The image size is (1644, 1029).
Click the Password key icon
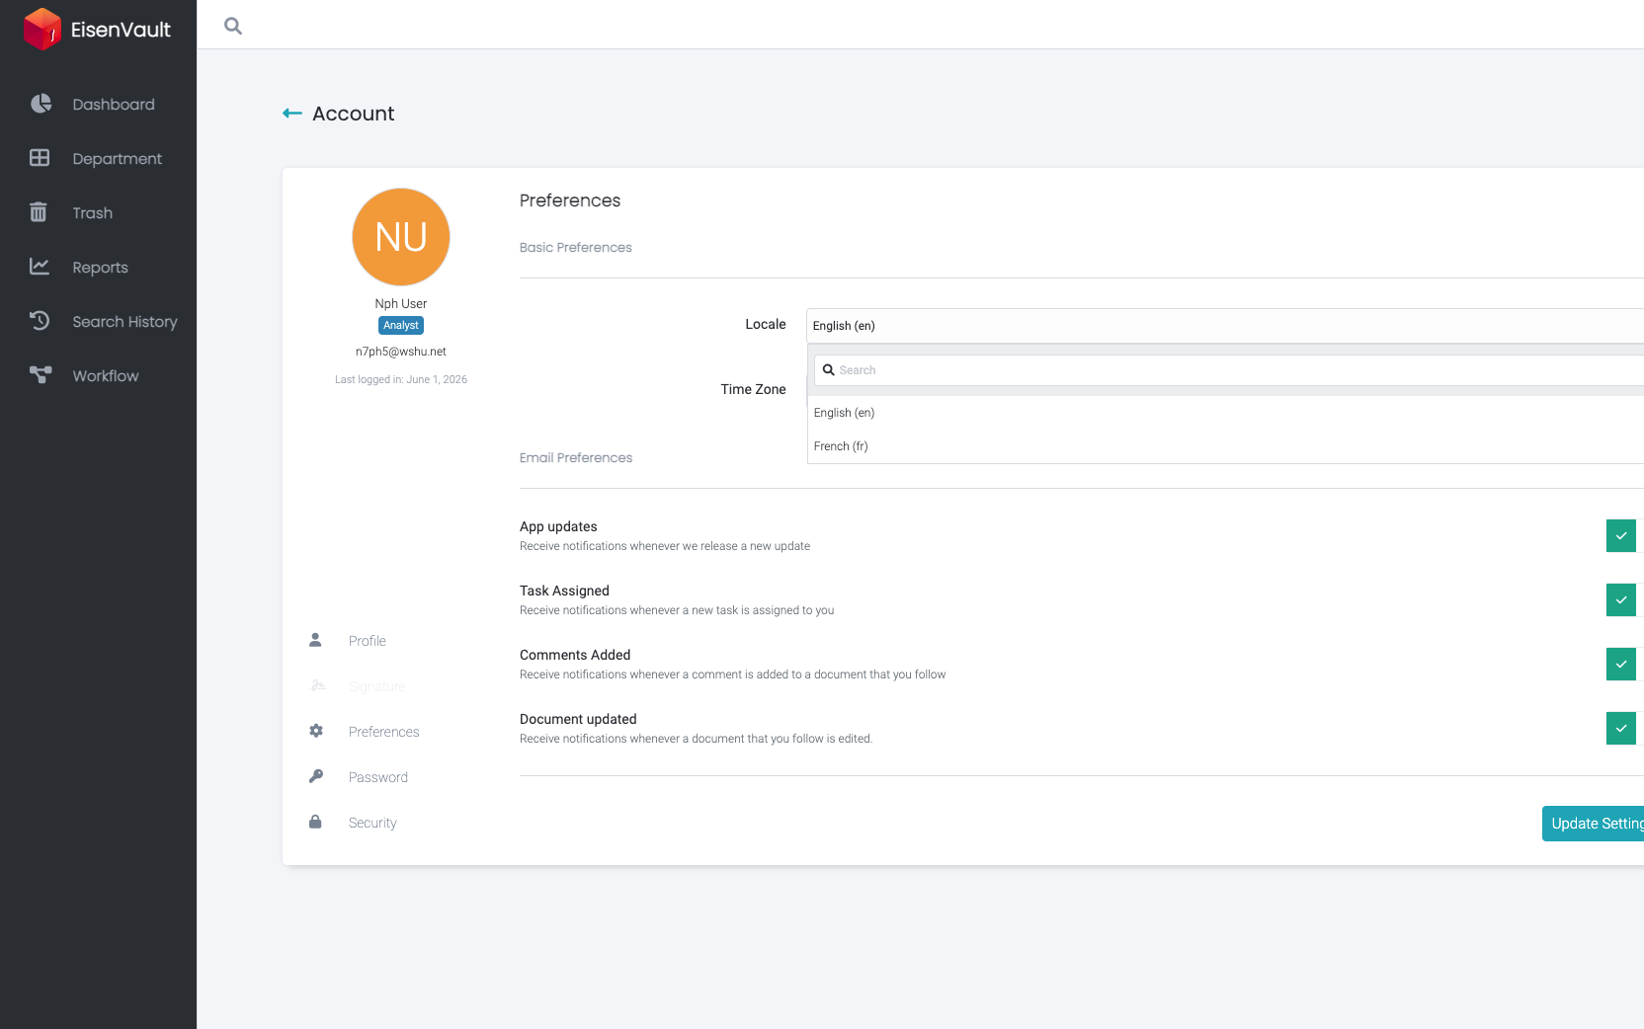pos(316,776)
